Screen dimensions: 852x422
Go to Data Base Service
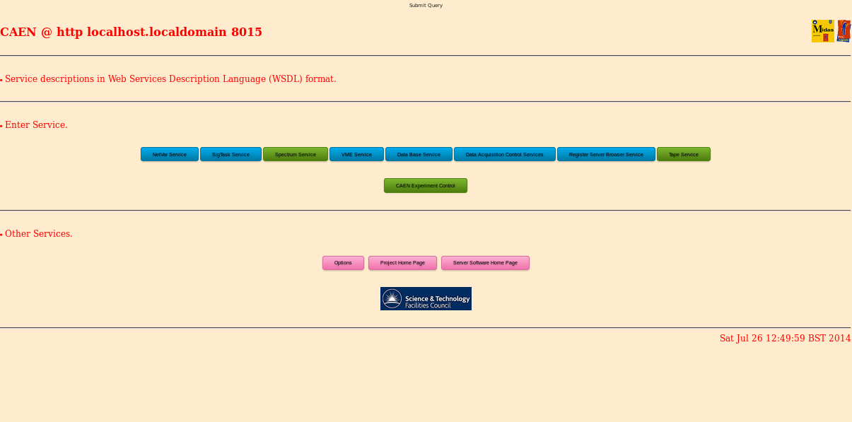pyautogui.click(x=419, y=154)
